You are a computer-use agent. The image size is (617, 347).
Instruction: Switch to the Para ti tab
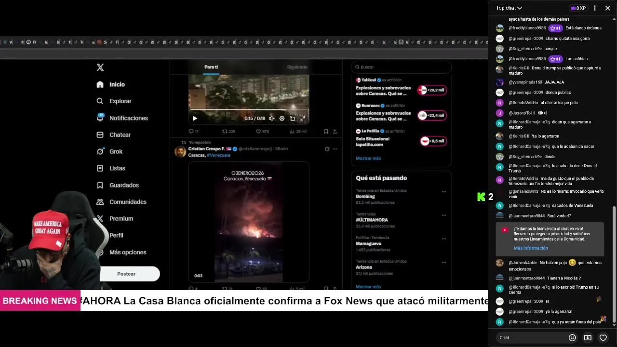click(x=211, y=67)
